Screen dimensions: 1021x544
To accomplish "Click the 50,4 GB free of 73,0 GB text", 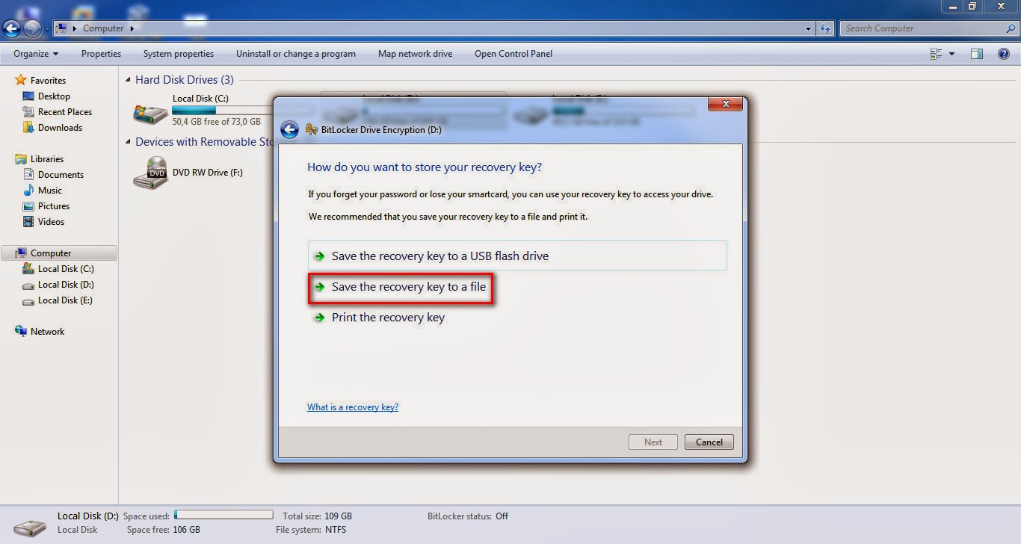I will pyautogui.click(x=217, y=122).
